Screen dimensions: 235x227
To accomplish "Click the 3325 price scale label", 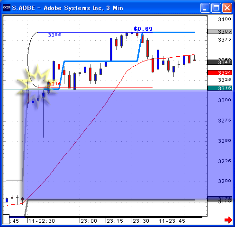I will (x=225, y=80).
